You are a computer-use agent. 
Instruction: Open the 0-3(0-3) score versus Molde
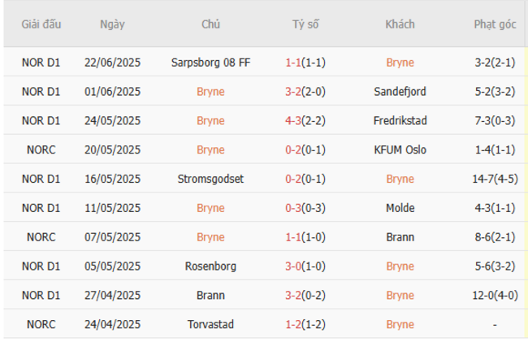point(305,208)
